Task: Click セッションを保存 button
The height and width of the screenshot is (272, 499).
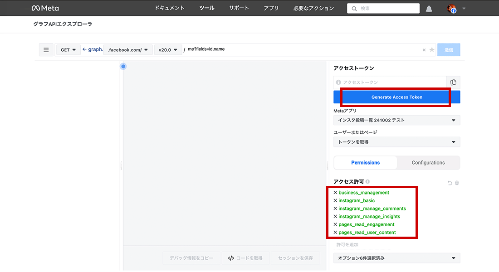Action: (x=295, y=258)
